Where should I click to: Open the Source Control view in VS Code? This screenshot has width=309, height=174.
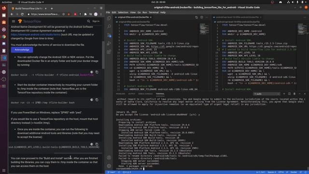tap(109, 35)
